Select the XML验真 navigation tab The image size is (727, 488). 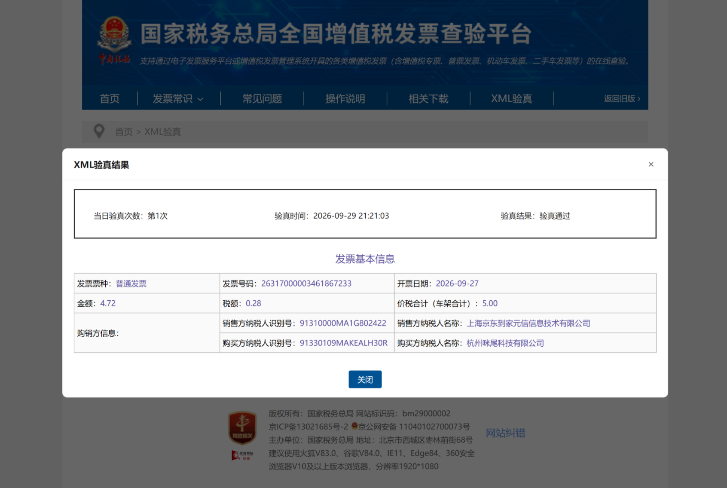(x=511, y=98)
